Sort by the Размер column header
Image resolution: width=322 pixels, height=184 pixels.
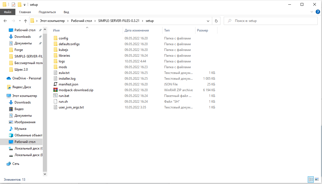203,30
